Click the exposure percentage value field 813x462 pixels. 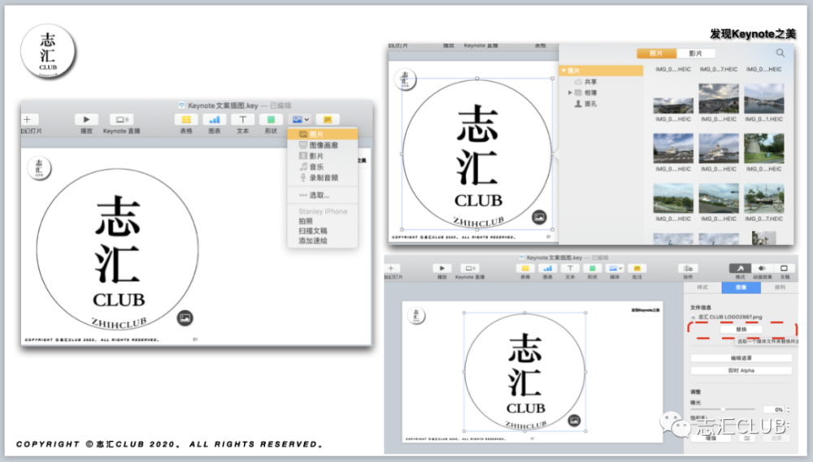[x=774, y=410]
